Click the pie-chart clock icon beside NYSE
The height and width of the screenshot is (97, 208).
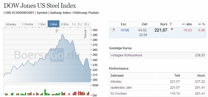[113, 30]
